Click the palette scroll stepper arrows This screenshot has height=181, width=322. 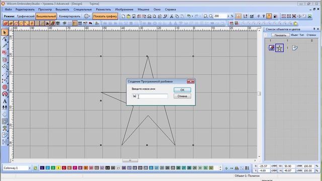(x=220, y=168)
